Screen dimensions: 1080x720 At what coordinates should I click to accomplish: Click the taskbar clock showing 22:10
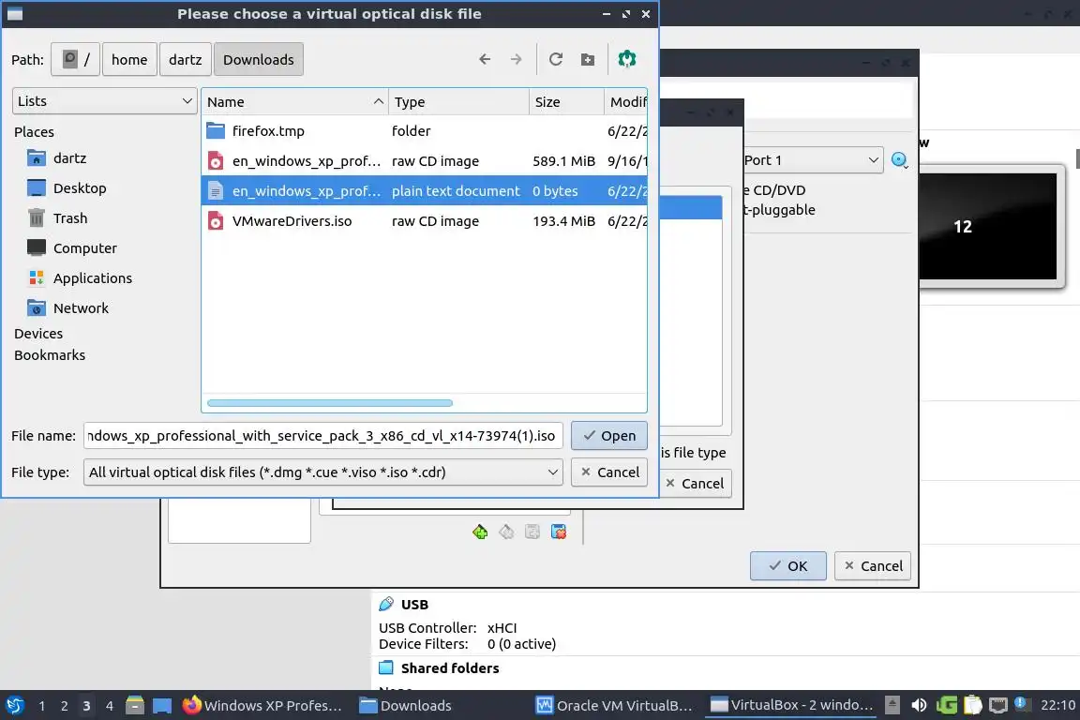click(x=1057, y=706)
